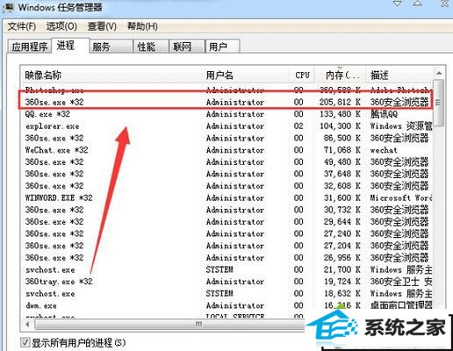The width and height of the screenshot is (453, 351).
Task: Click the wechat description cell
Action: 384,150
